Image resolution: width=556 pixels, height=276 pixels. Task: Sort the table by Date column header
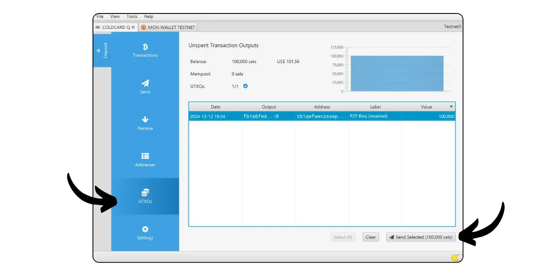coord(215,107)
